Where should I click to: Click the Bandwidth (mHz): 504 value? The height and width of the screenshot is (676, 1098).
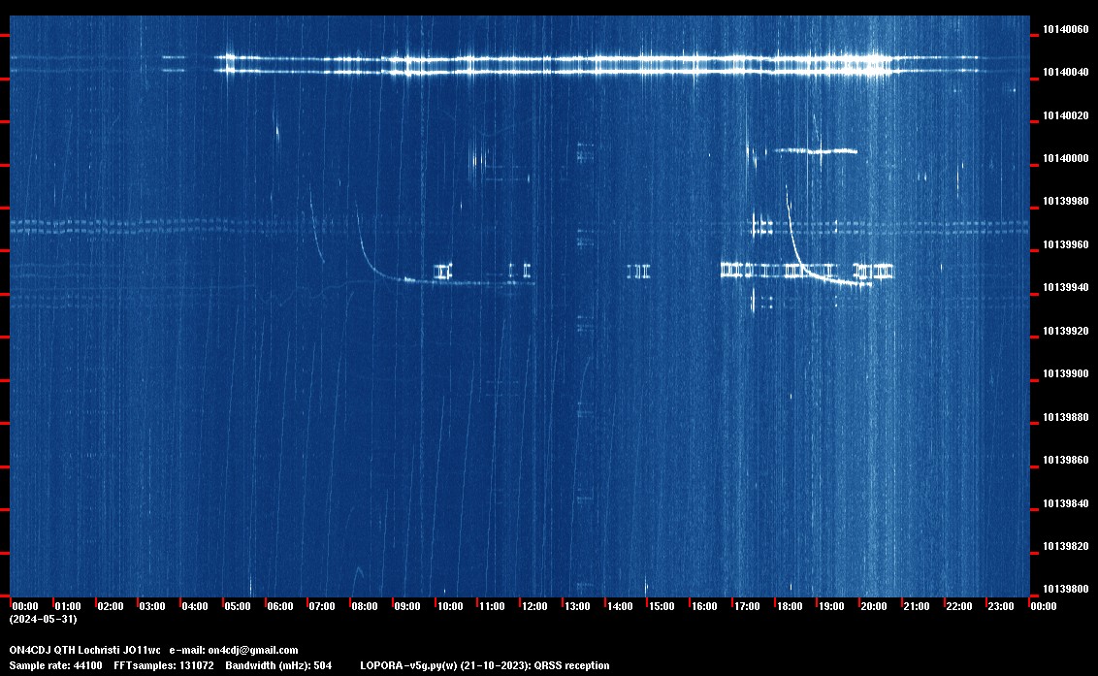click(278, 665)
